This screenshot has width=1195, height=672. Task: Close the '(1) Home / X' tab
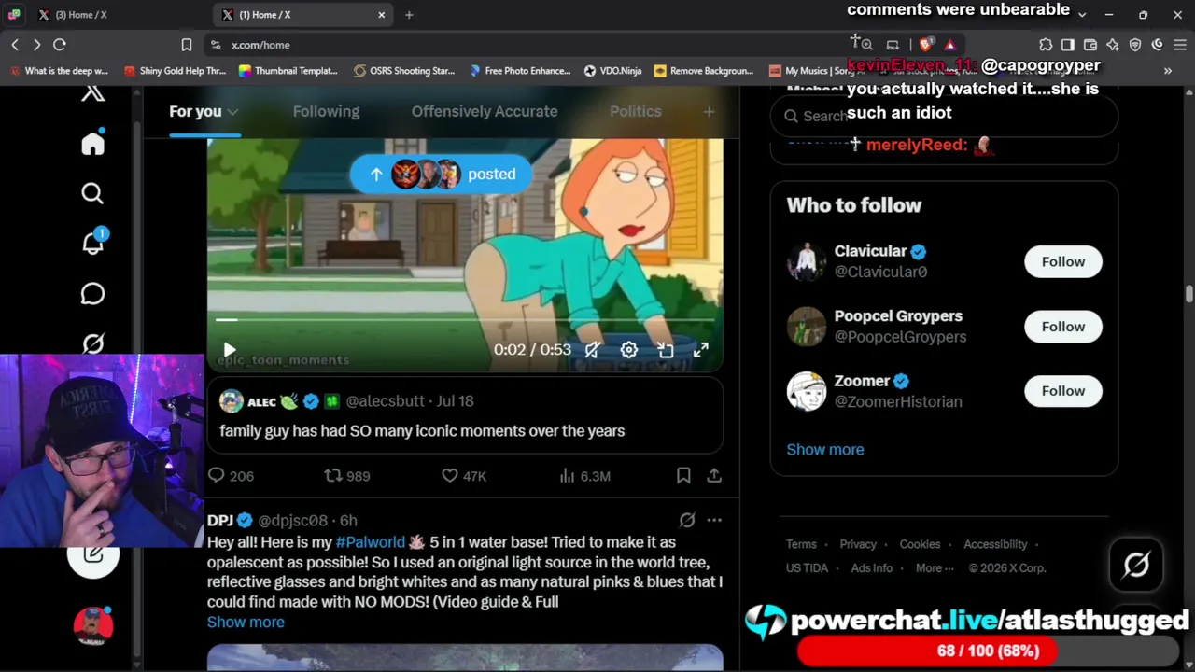coord(381,15)
